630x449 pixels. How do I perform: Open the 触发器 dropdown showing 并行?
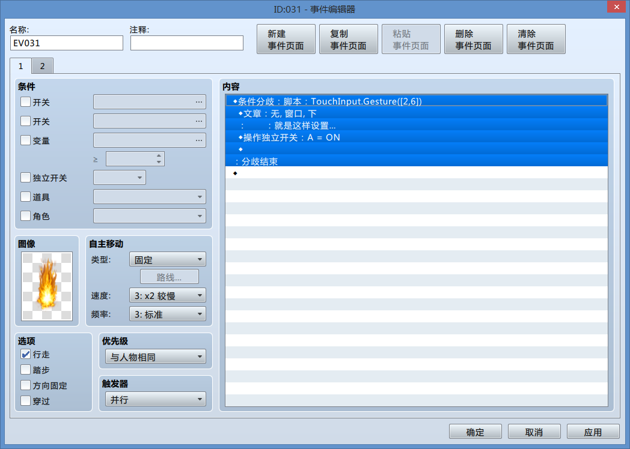(156, 400)
